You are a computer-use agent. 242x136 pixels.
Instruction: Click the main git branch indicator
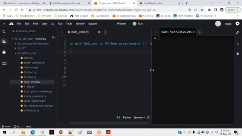coord(6,127)
